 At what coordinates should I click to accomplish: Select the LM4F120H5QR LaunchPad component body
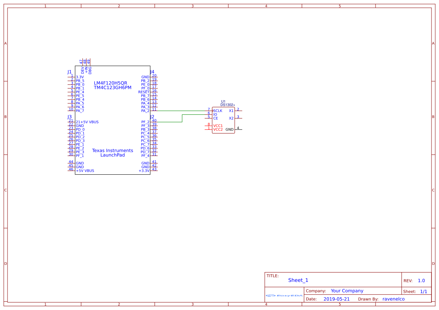tap(113, 120)
